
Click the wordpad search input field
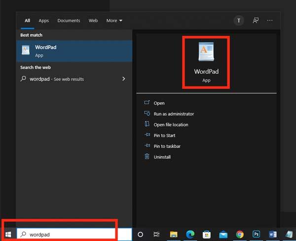(x=74, y=235)
